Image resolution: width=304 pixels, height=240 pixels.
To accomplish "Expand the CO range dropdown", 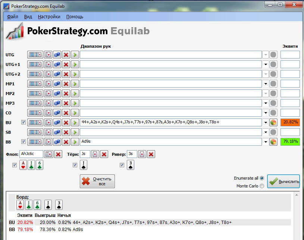I will click(x=266, y=113).
